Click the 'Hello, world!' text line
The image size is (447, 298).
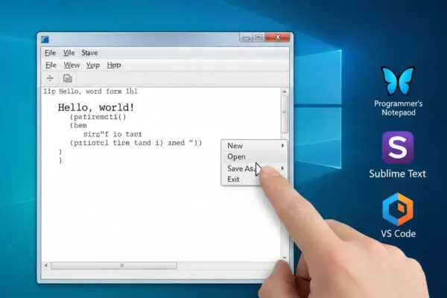tap(96, 107)
